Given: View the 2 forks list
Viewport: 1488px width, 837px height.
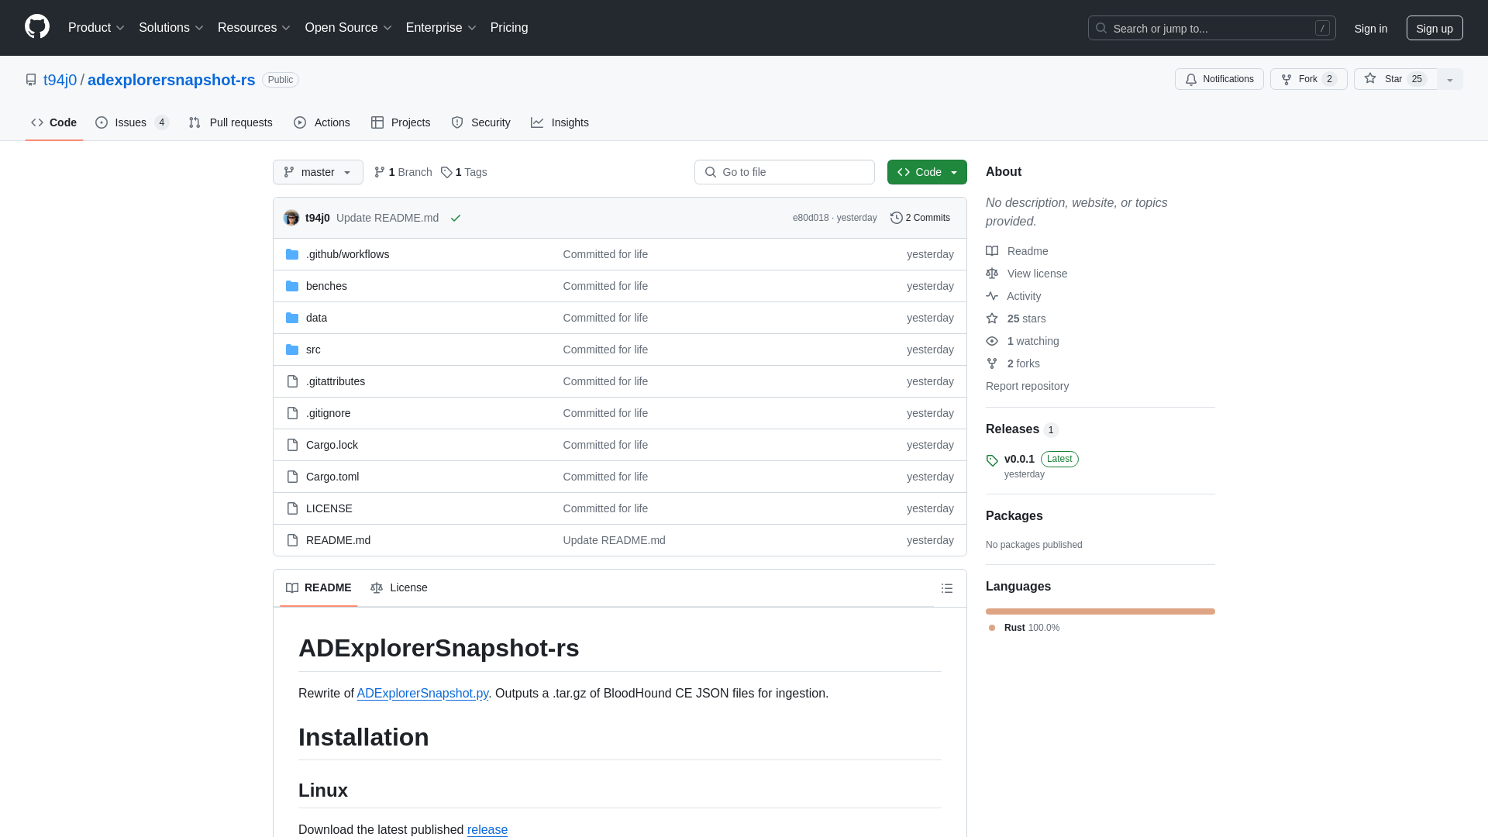Looking at the screenshot, I should (x=1013, y=363).
